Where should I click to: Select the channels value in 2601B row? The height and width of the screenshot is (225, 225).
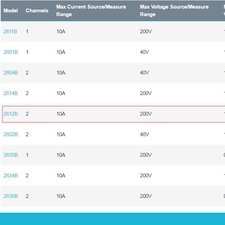pos(27,52)
